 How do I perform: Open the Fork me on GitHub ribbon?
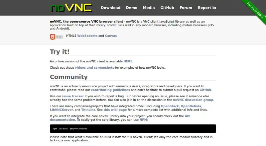(255, 11)
